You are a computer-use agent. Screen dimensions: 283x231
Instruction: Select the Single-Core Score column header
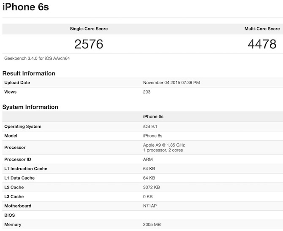point(89,29)
